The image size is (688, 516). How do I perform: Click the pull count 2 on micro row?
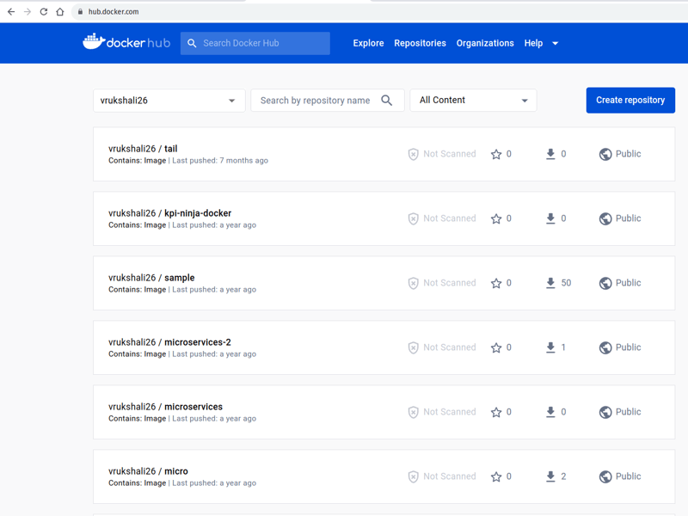coord(563,476)
